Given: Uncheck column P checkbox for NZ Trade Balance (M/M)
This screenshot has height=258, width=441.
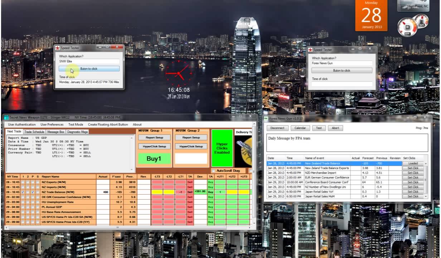Looking at the screenshot, I should (x=33, y=192).
